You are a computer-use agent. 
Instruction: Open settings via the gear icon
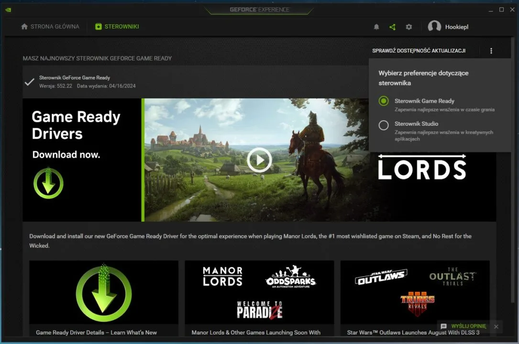point(409,27)
